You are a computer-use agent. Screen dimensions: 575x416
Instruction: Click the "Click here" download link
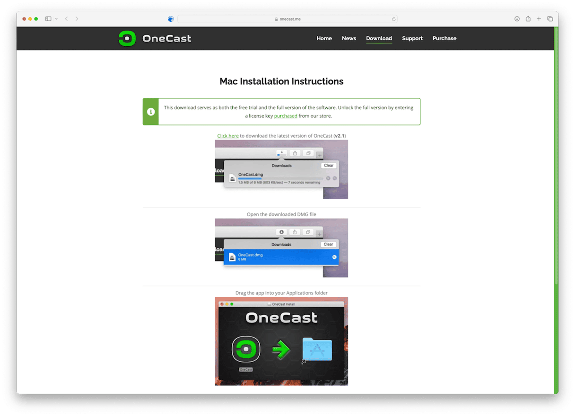pyautogui.click(x=228, y=136)
